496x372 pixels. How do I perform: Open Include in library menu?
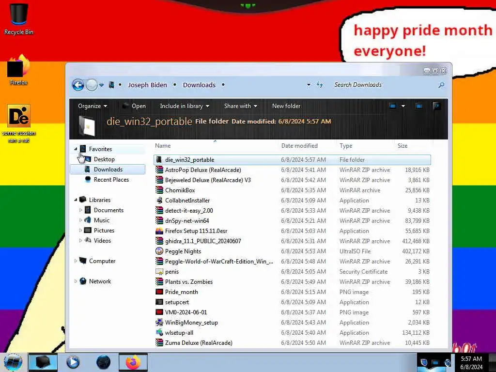click(x=185, y=106)
